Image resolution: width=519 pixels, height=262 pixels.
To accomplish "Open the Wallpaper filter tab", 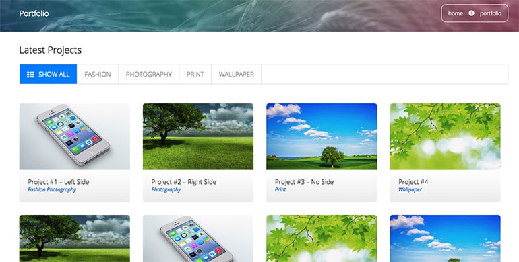I will tap(237, 75).
